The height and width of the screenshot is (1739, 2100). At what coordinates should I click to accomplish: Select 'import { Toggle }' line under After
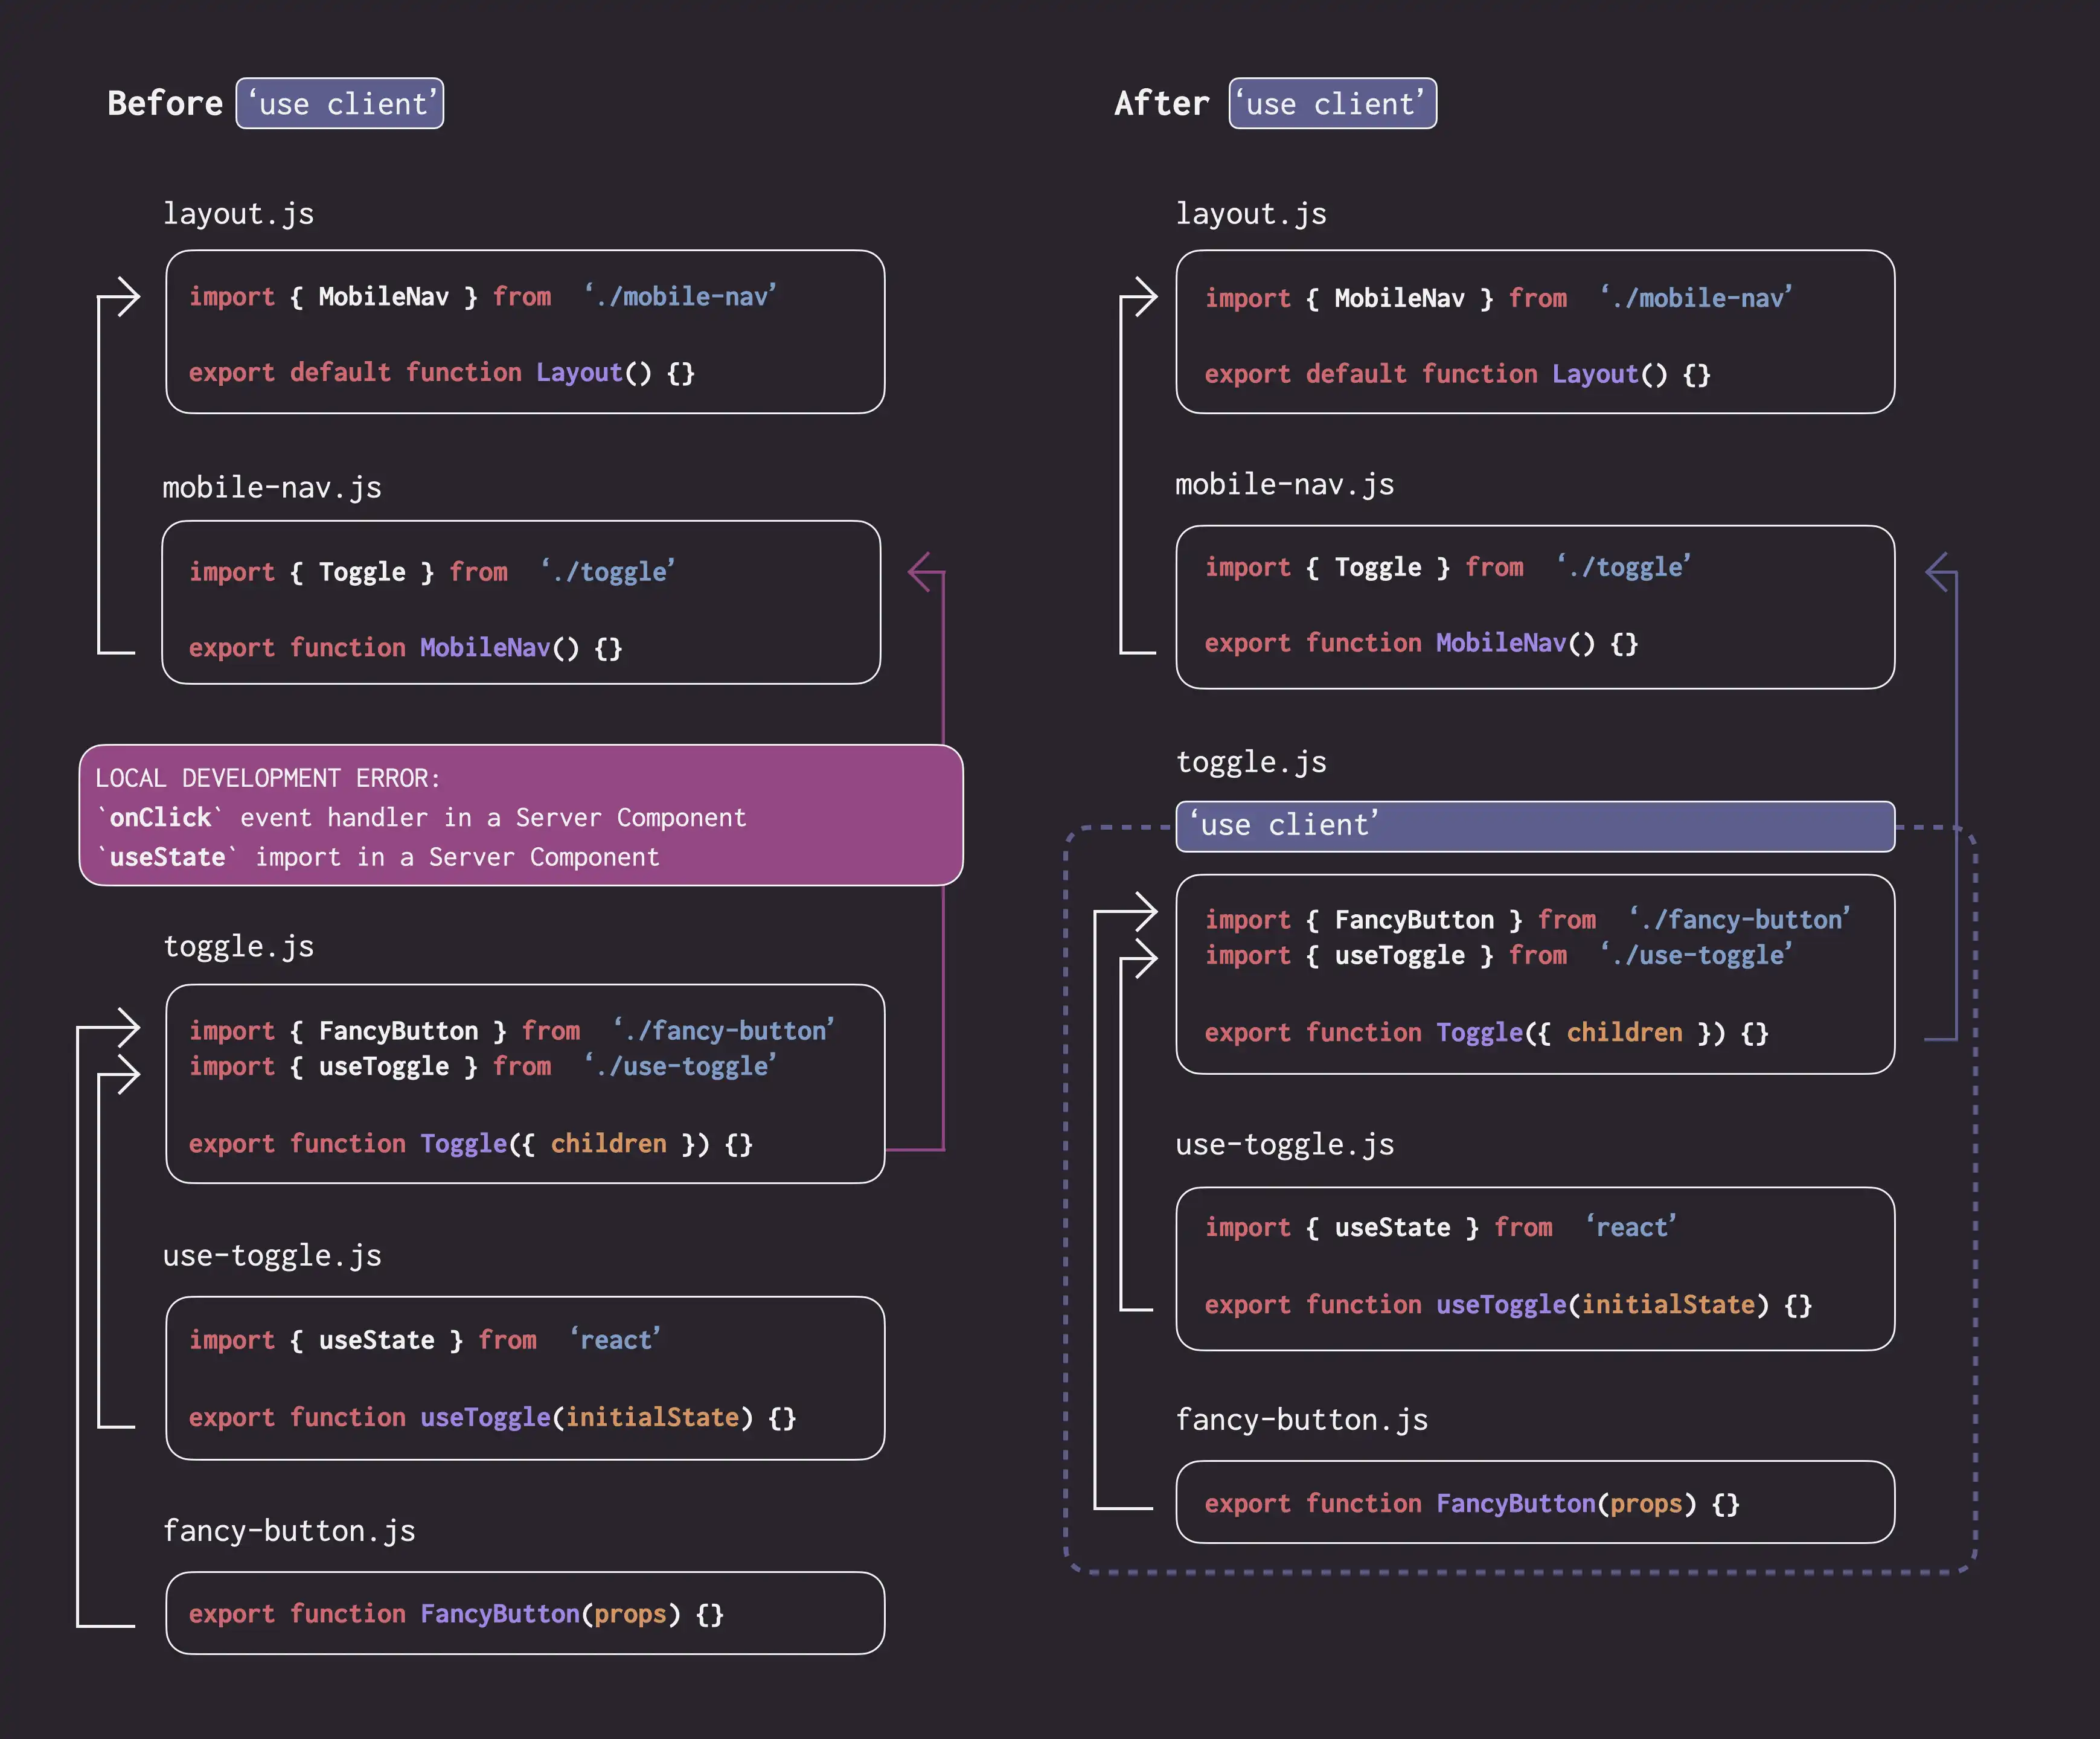(x=1448, y=567)
